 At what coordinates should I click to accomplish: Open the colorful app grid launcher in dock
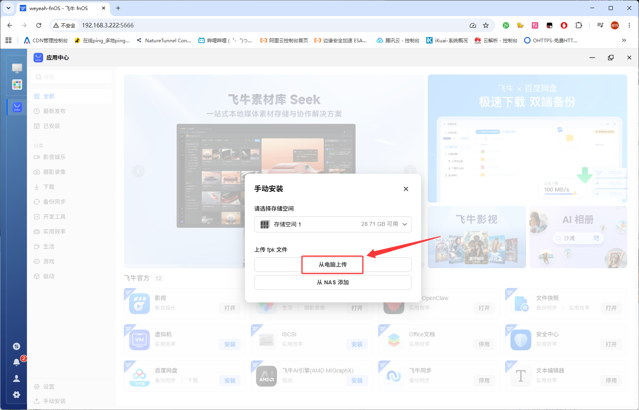pos(17,85)
